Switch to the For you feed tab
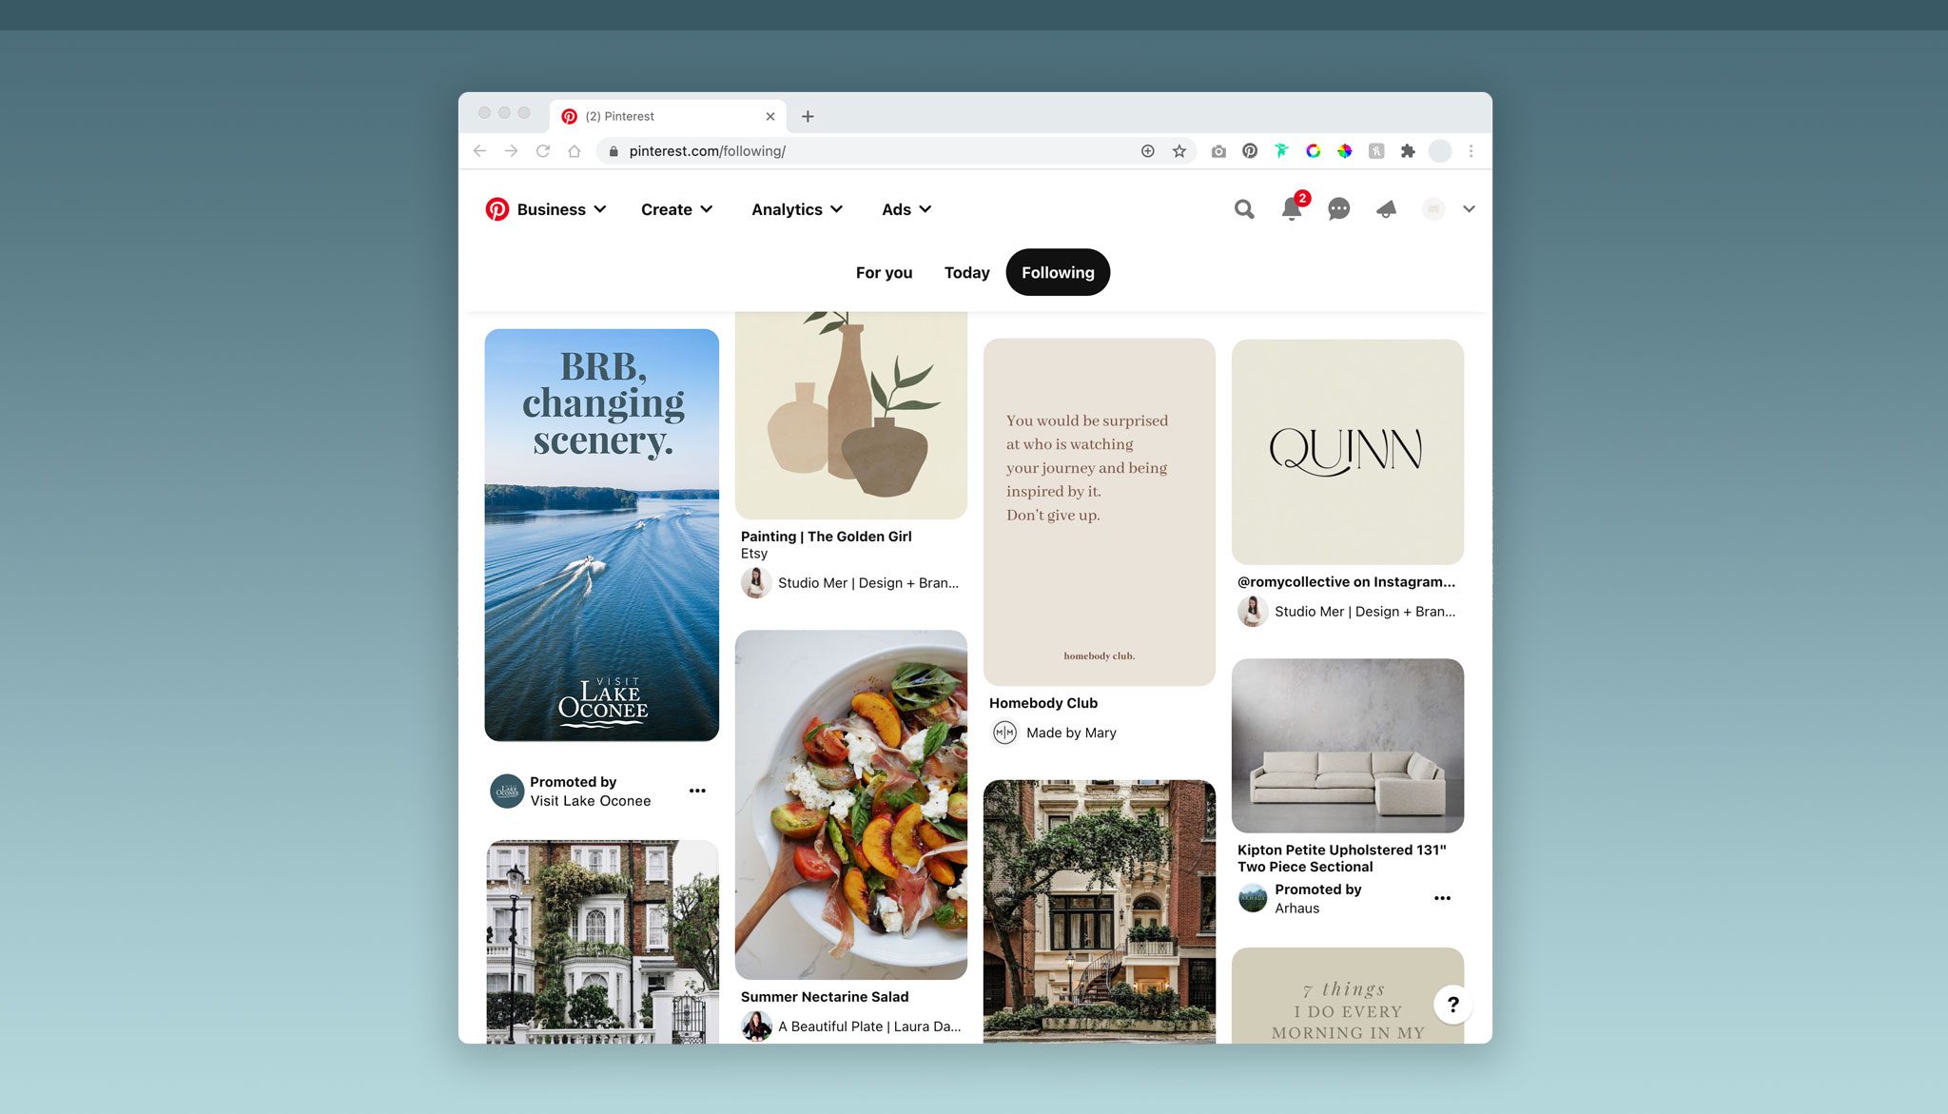This screenshot has height=1114, width=1948. click(x=884, y=272)
